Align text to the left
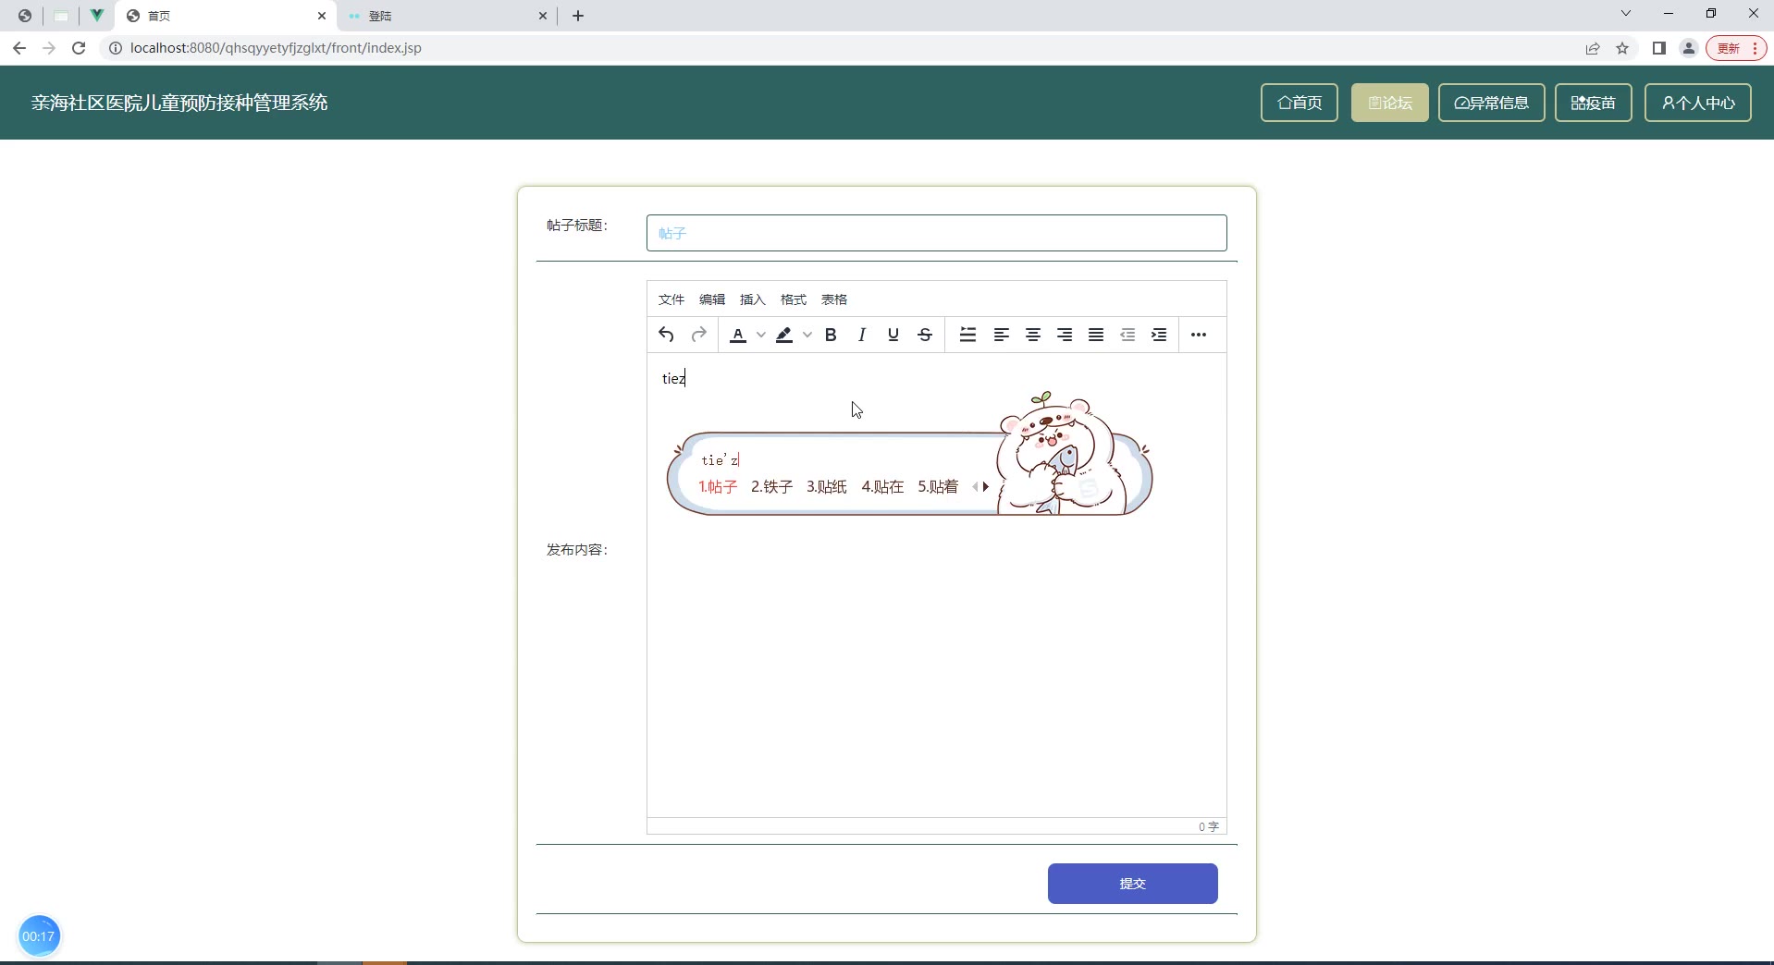Screen dimensions: 1774x965 click(x=1002, y=335)
